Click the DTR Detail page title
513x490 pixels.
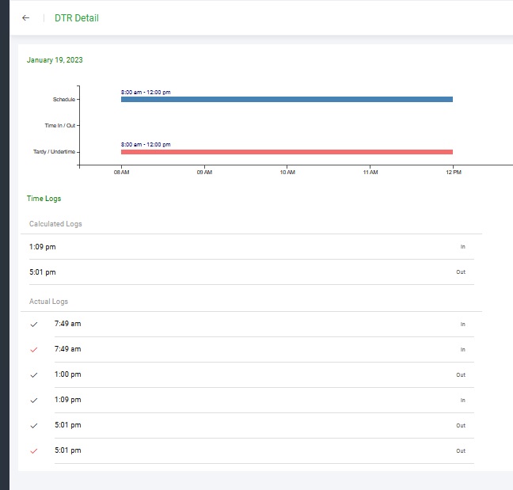[77, 18]
